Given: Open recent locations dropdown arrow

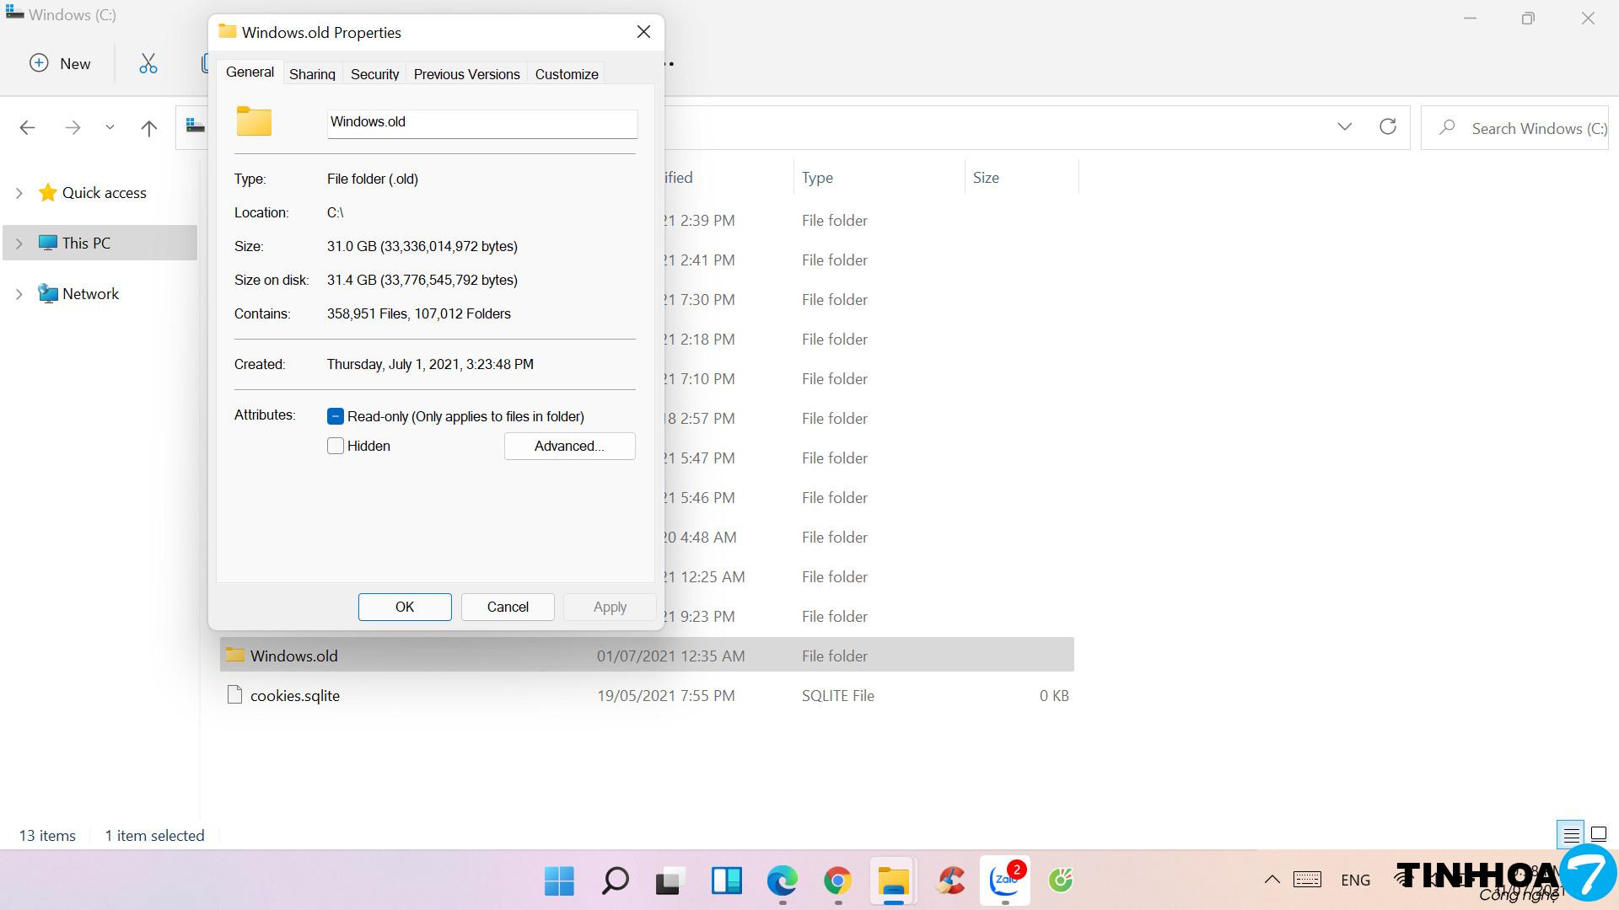Looking at the screenshot, I should pos(110,128).
